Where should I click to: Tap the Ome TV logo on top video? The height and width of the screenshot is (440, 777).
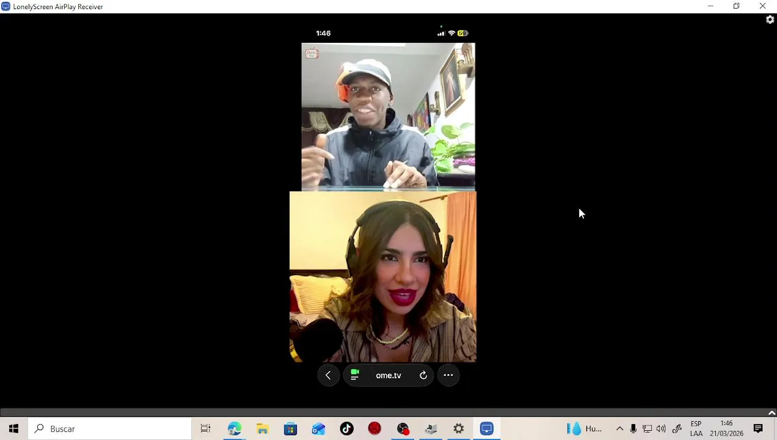coord(312,53)
